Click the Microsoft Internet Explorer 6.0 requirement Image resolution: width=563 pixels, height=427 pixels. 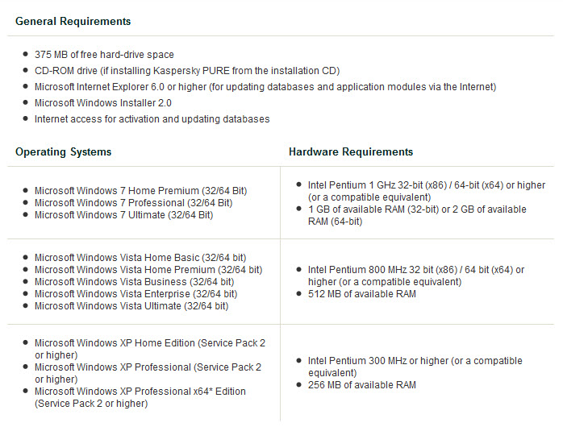click(265, 87)
